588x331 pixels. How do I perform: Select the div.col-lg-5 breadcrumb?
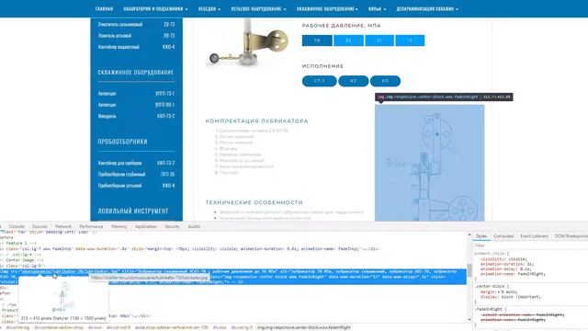coord(242,327)
